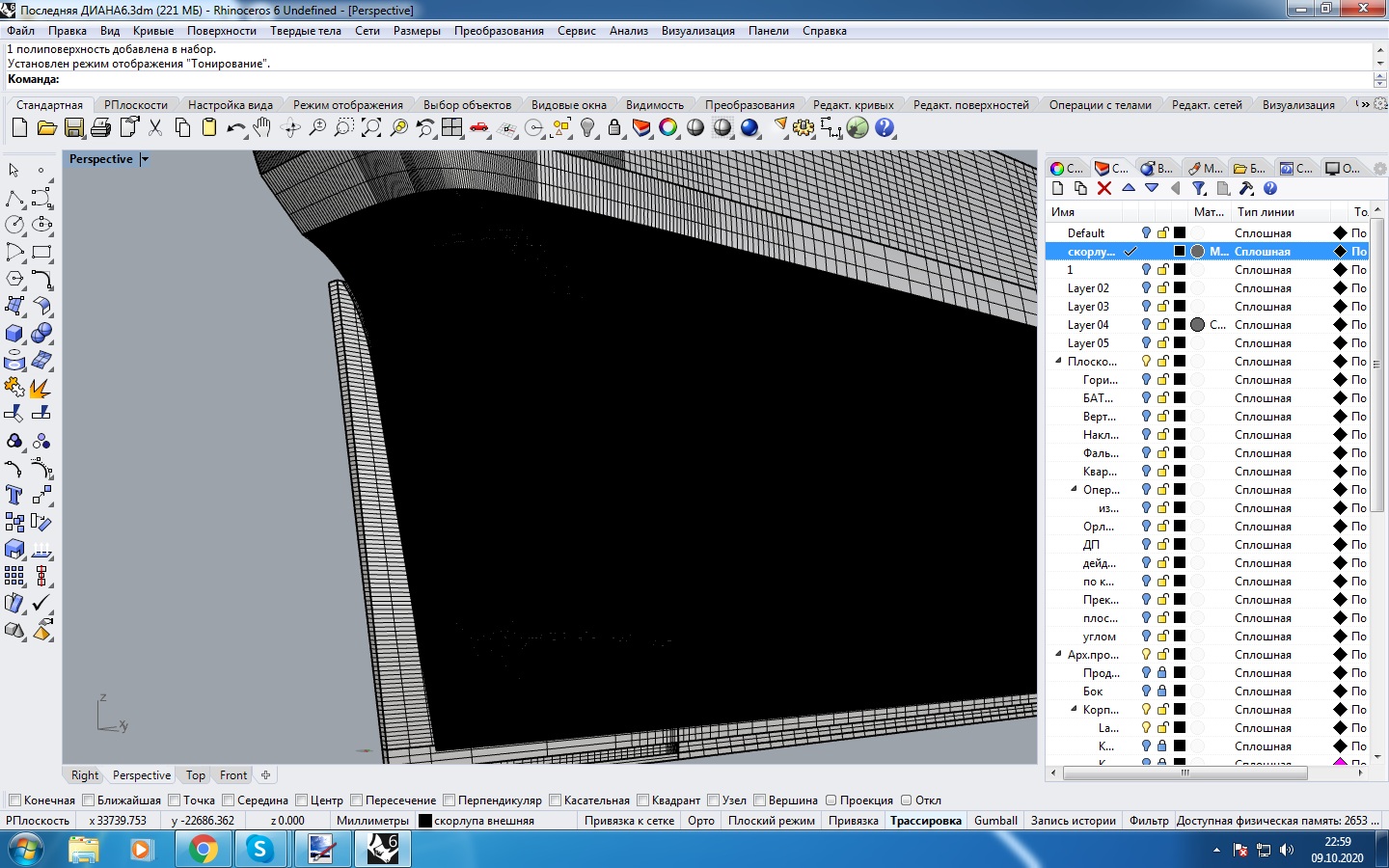This screenshot has height=868, width=1389.
Task: Expand the toolbar tabs overflow chevron
Action: click(x=1363, y=104)
